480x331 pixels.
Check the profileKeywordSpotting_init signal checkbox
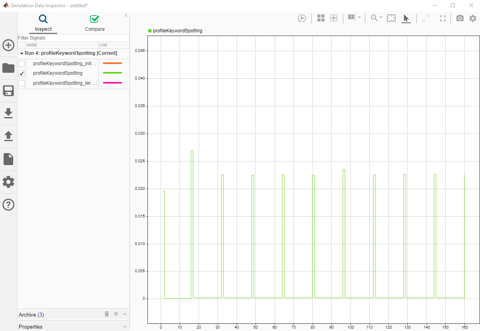[x=22, y=64]
